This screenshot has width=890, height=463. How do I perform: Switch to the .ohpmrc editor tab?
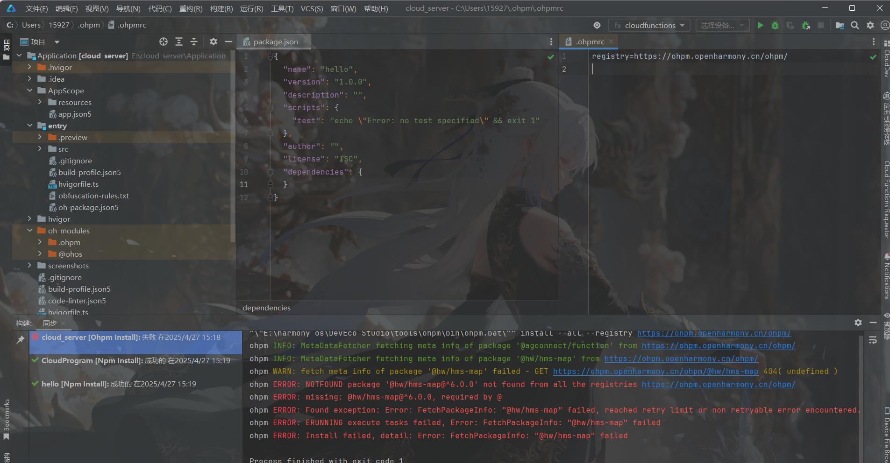click(x=590, y=42)
